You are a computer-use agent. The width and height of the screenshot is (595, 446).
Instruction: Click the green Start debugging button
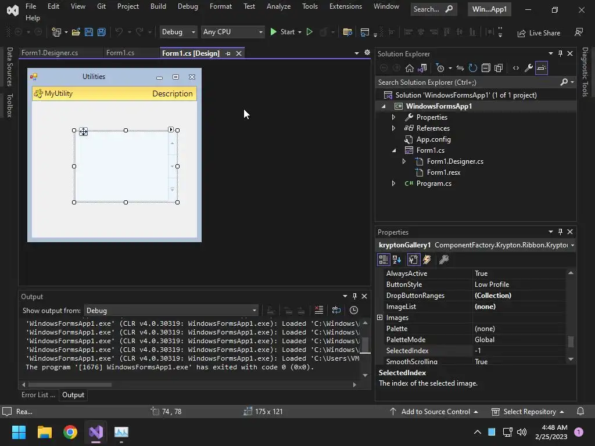click(282, 33)
